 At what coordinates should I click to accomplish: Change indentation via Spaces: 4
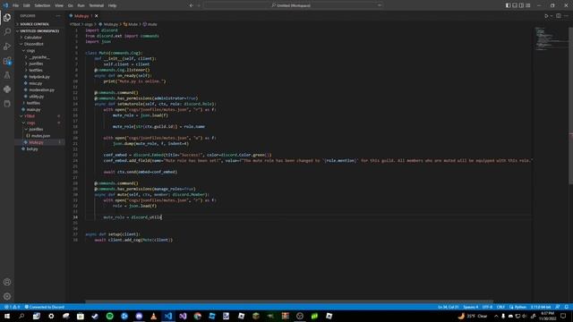tap(470, 307)
